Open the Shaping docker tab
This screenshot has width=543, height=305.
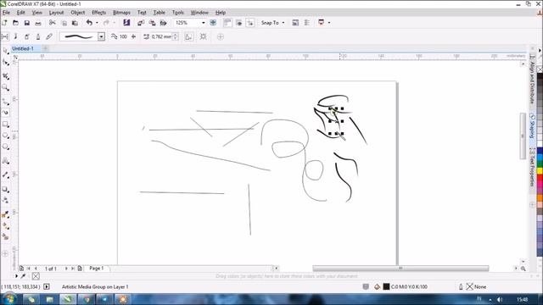[x=532, y=126]
